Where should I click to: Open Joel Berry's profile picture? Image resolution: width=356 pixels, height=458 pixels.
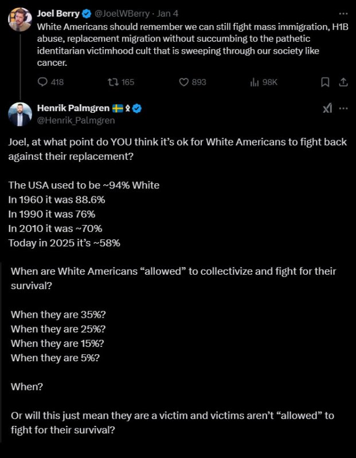click(20, 19)
